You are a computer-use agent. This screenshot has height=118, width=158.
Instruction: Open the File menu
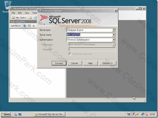[13, 13]
